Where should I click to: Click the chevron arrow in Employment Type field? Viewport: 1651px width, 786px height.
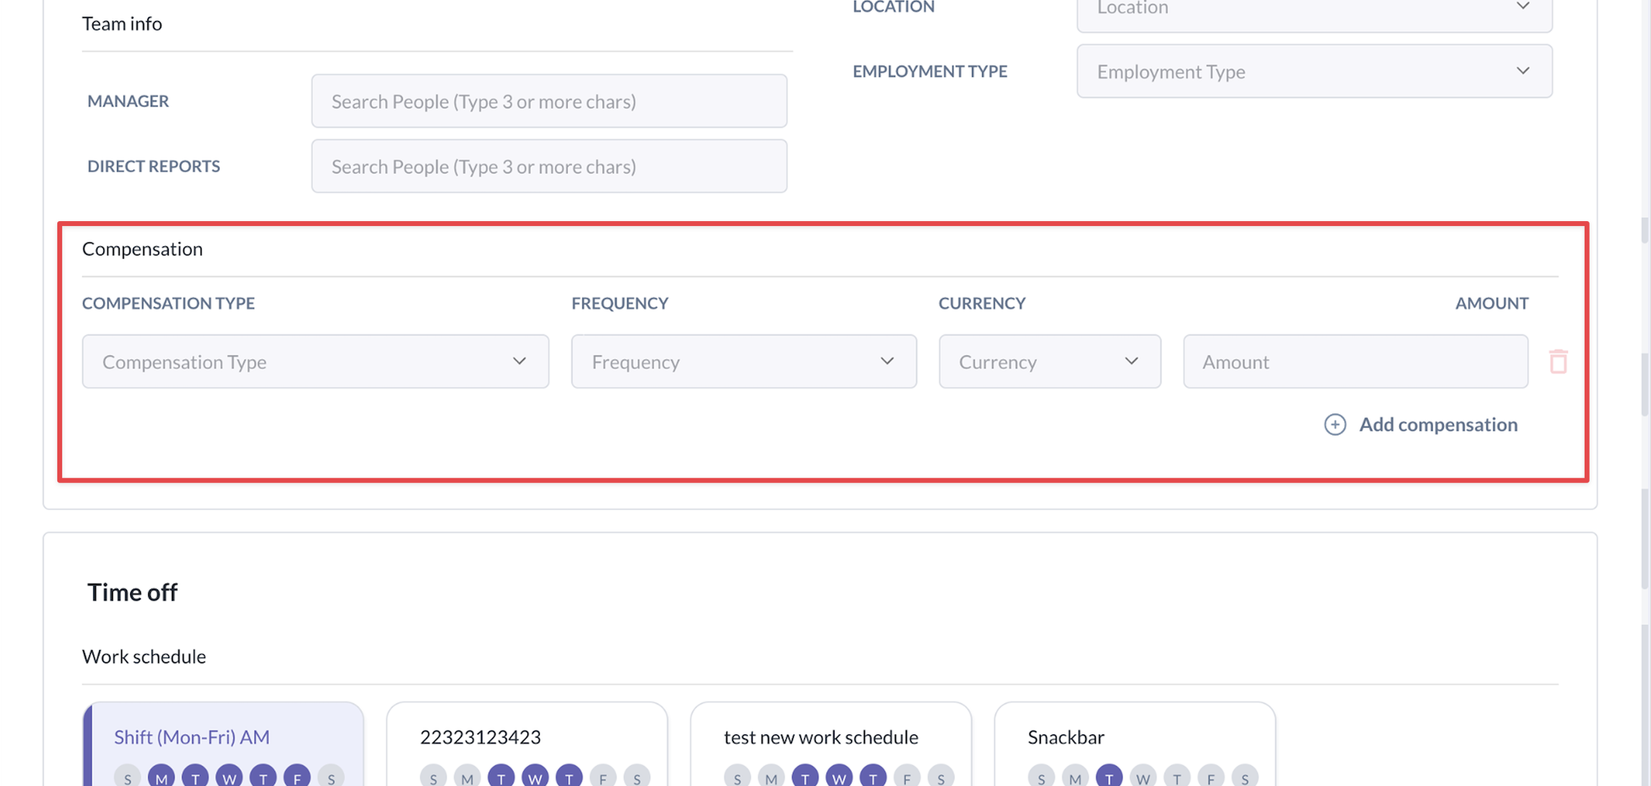[1522, 71]
